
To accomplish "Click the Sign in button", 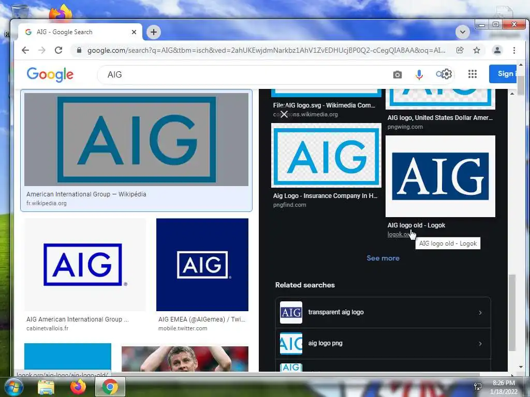I will pos(503,73).
